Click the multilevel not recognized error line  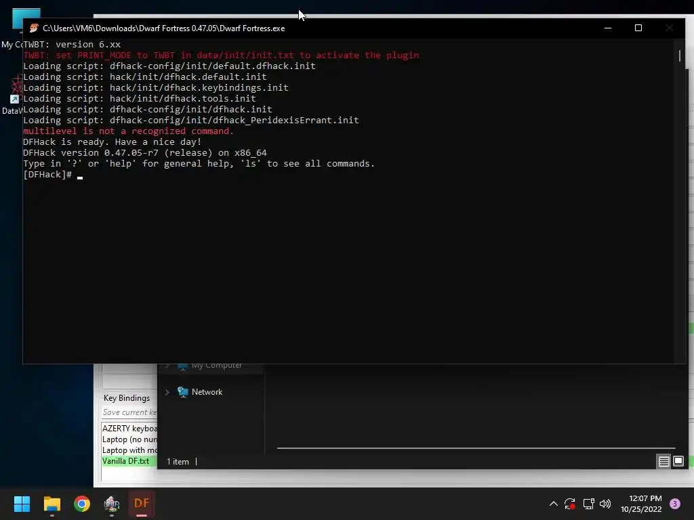click(128, 131)
